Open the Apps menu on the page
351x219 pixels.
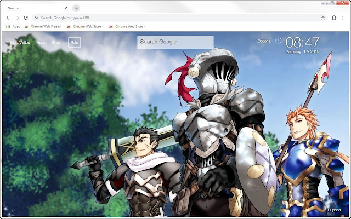pos(41,43)
